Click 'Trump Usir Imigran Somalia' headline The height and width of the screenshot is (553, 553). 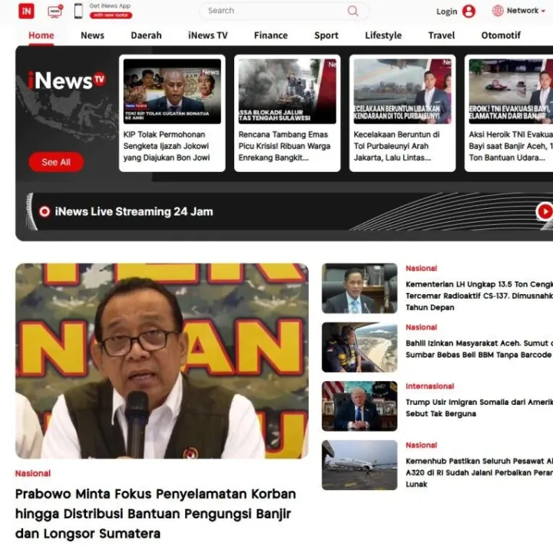pos(479,408)
